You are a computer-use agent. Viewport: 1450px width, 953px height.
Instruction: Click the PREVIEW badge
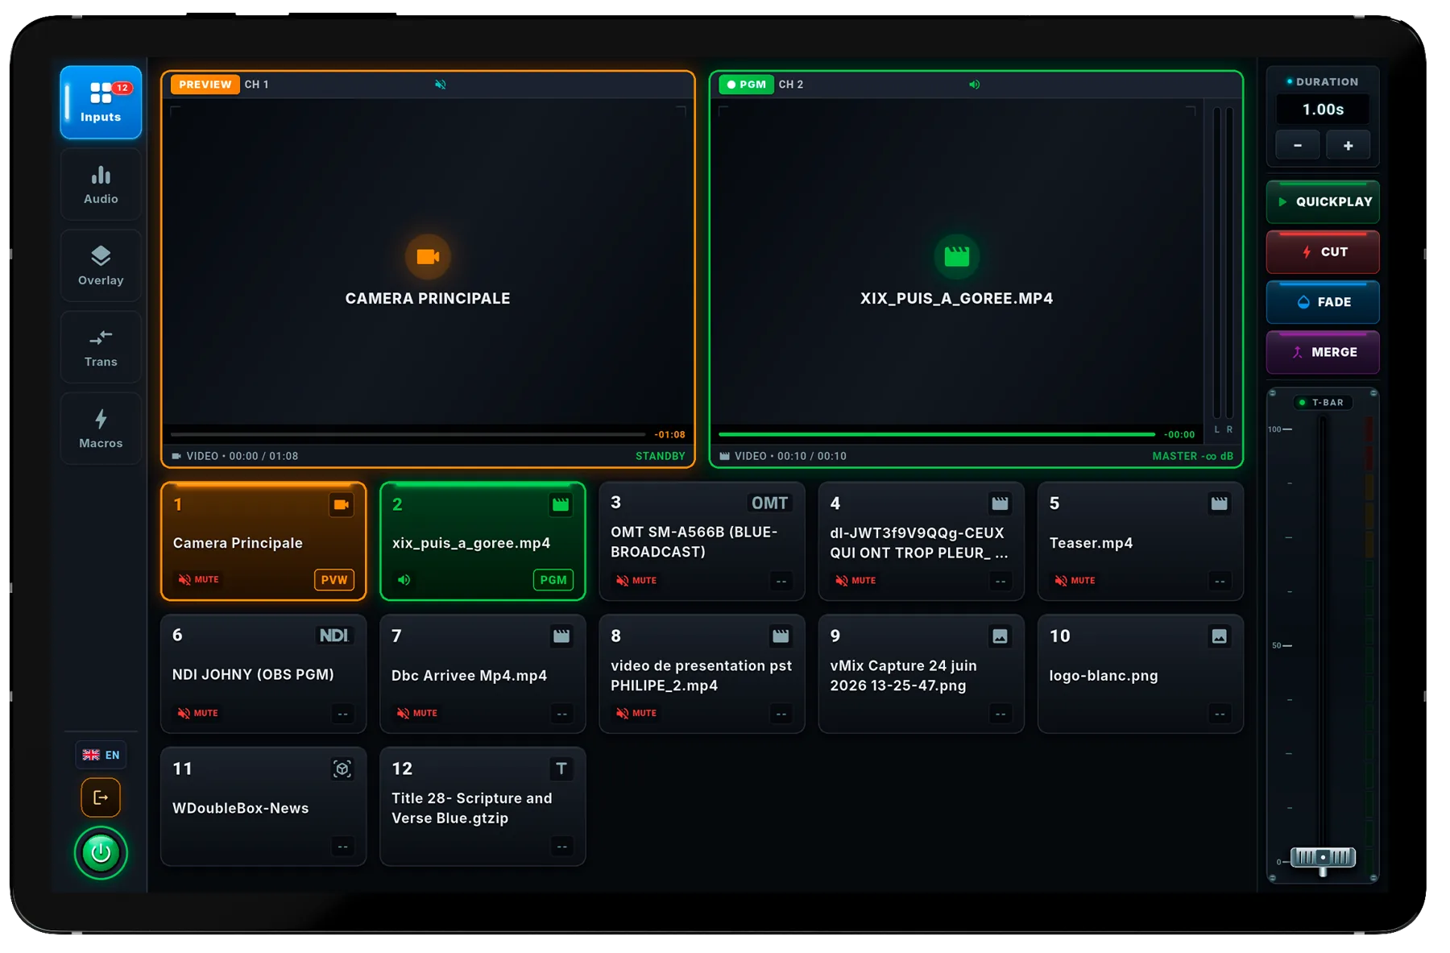click(205, 85)
